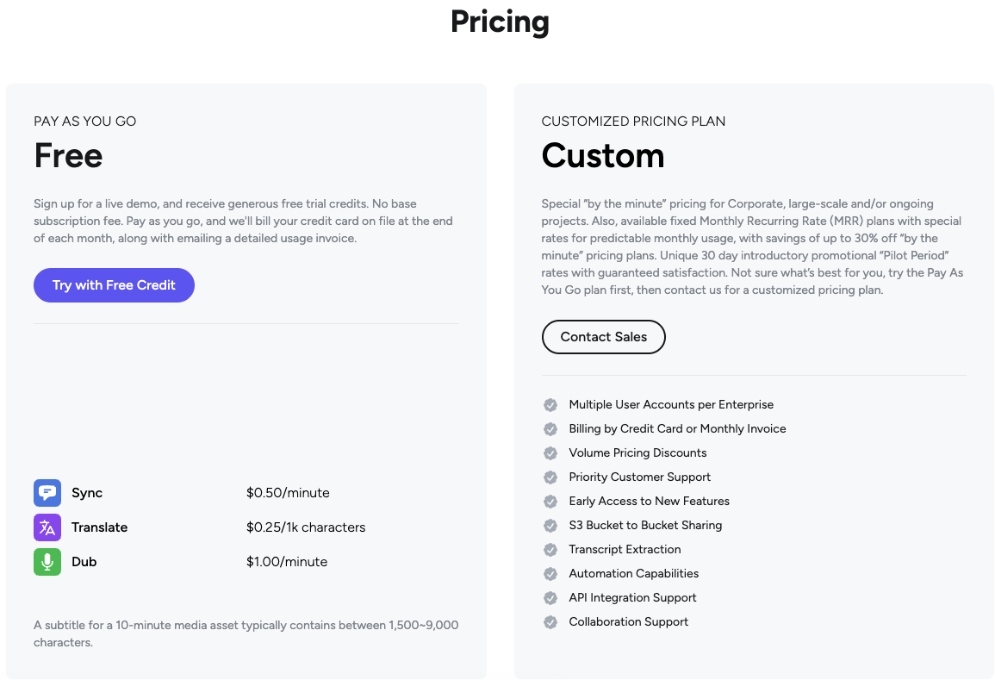995x680 pixels.
Task: Click the $0.50/minute Sync price
Action: click(x=288, y=493)
